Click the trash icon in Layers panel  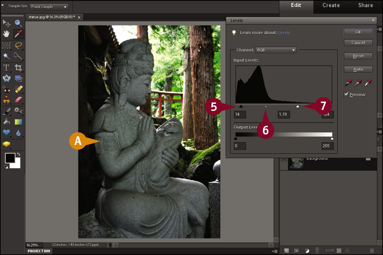coord(372,250)
